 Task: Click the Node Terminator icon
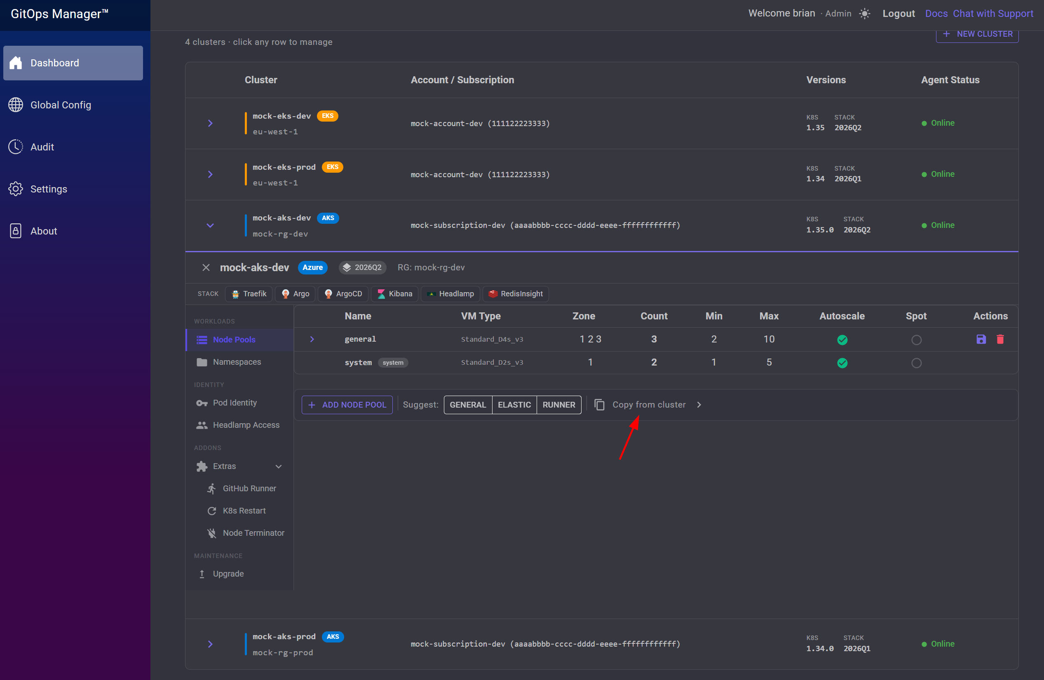point(212,533)
